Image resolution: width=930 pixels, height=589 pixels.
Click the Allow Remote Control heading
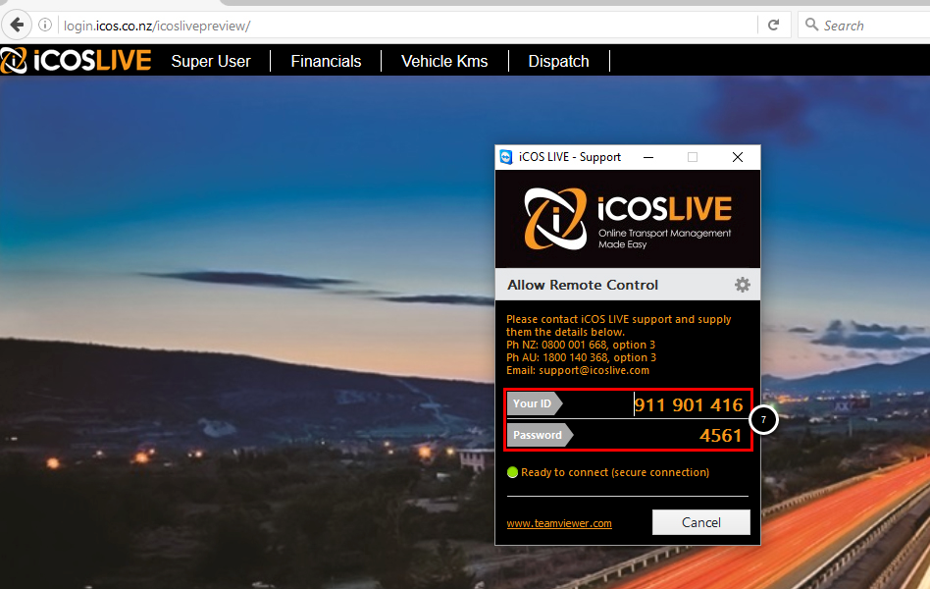click(583, 285)
